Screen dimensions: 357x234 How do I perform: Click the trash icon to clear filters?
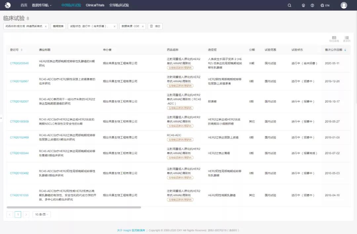coord(151,26)
